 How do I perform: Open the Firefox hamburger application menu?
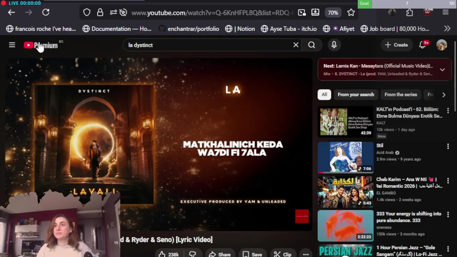click(445, 12)
